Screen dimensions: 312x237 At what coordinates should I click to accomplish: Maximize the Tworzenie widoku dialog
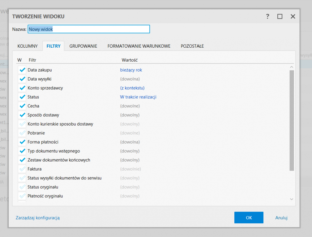coord(280,17)
